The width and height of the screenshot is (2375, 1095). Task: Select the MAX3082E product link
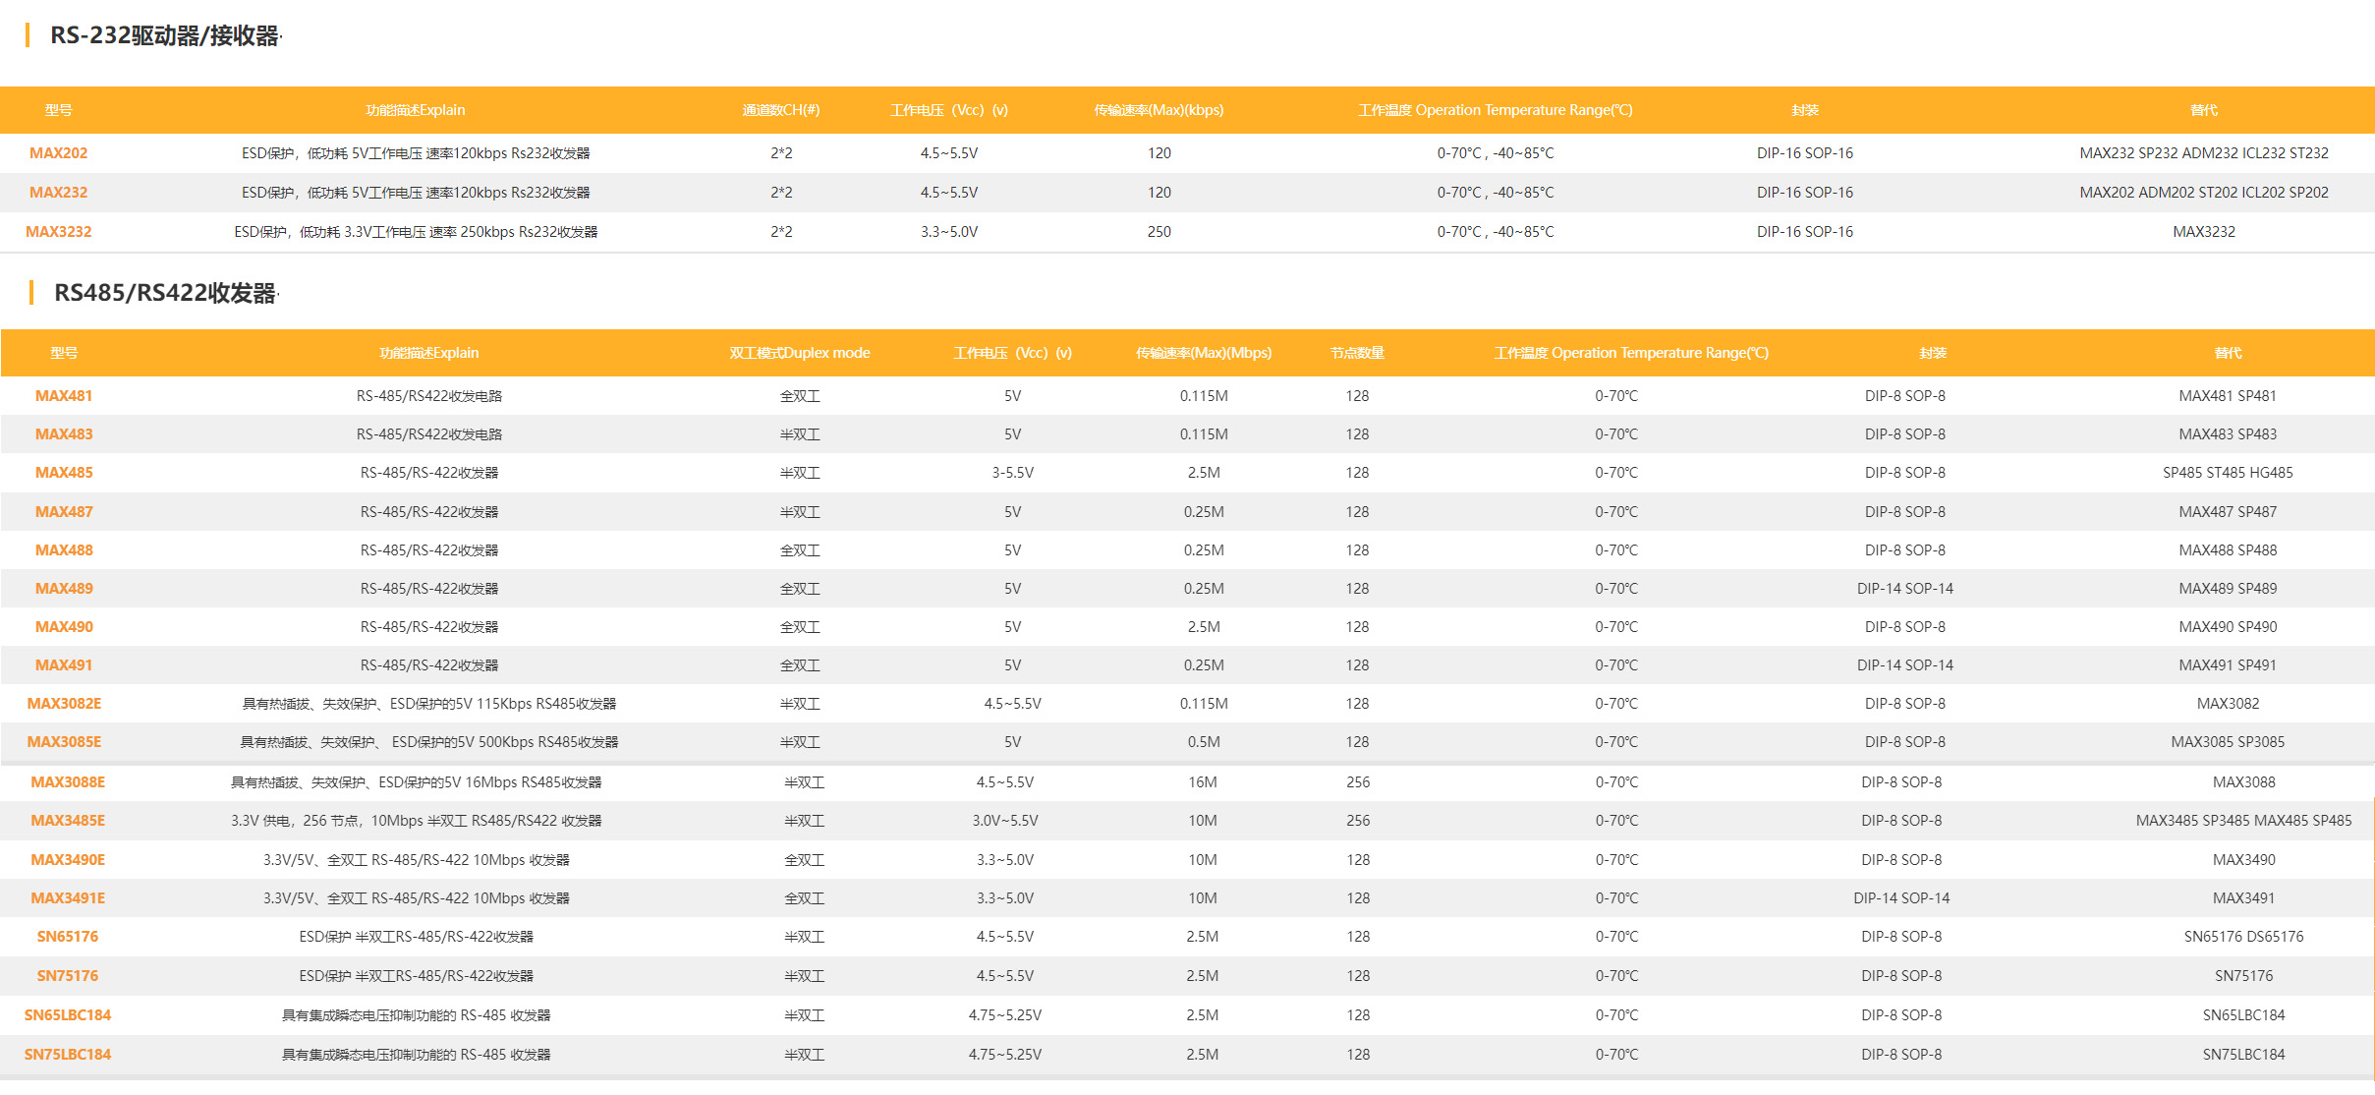coord(64,704)
